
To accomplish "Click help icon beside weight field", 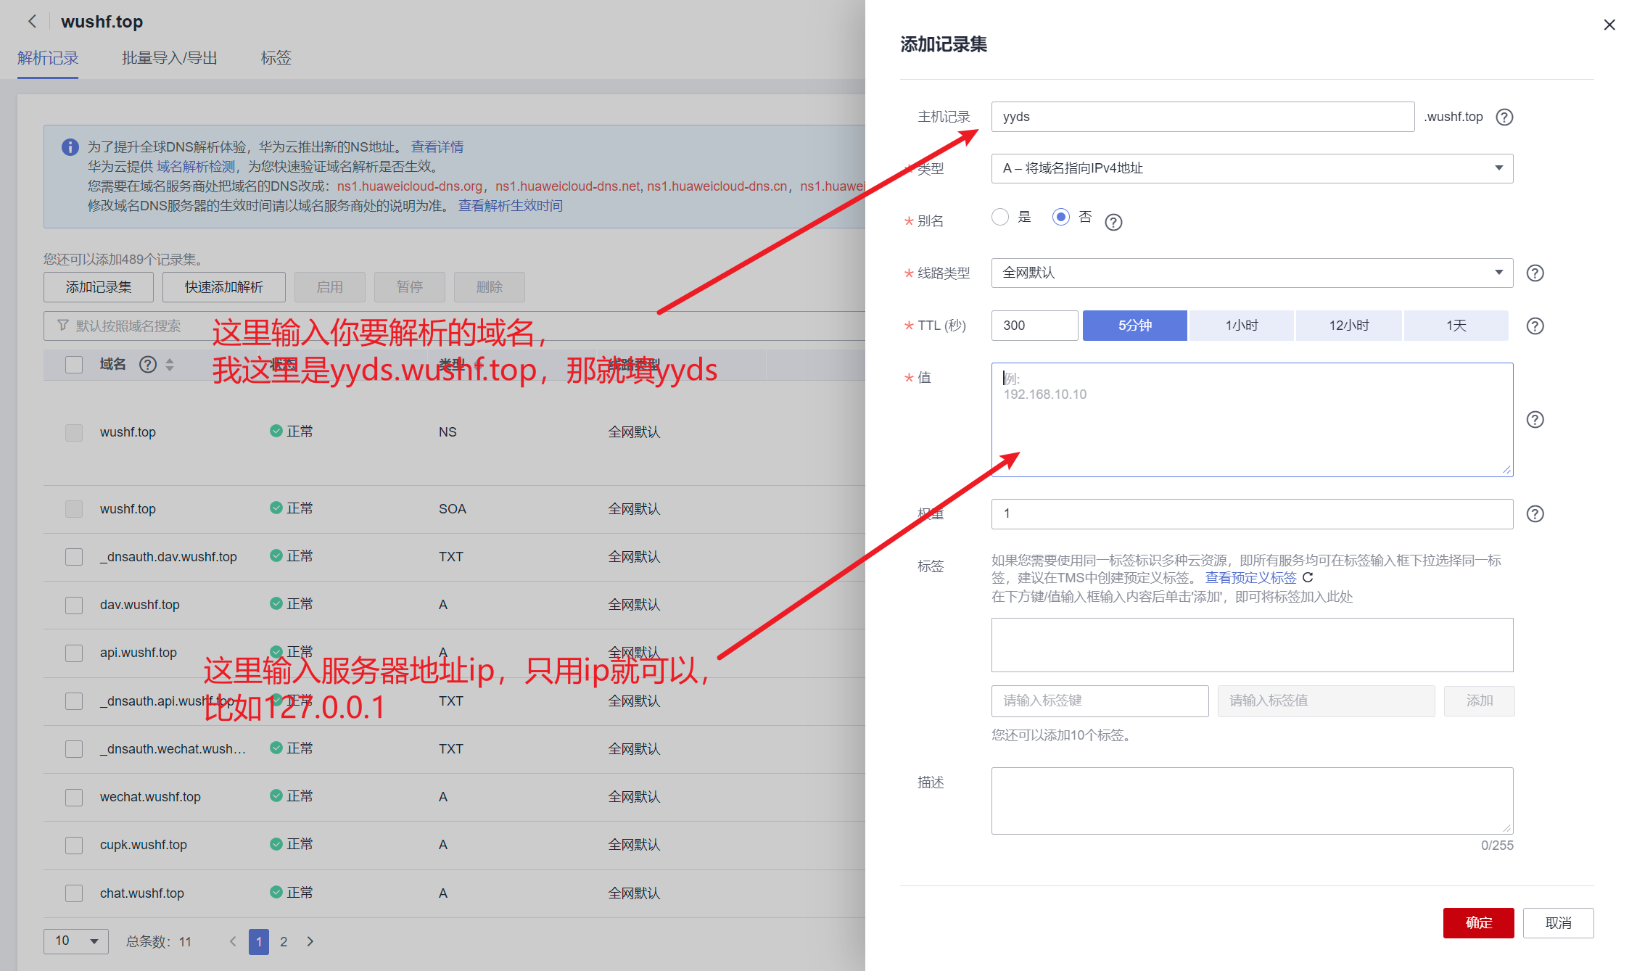I will (1535, 513).
